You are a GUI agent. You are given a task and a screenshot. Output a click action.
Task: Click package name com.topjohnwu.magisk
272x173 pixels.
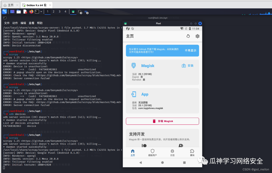pos(151,108)
